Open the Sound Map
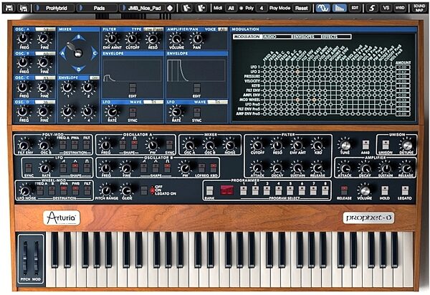Image resolution: width=430 pixels, height=295 pixels. click(x=419, y=8)
